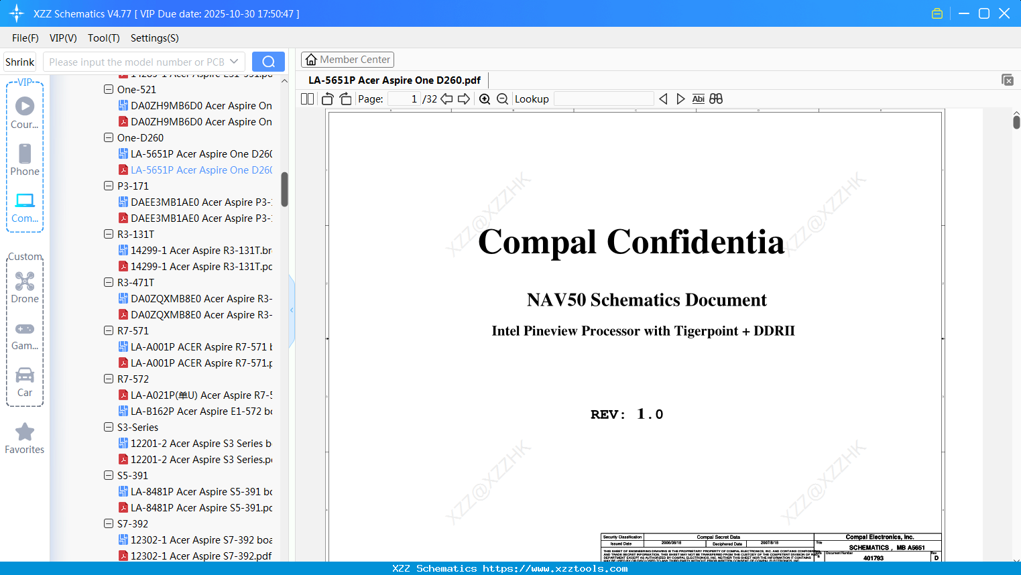
Task: Collapse the One-521 tree node
Action: [109, 89]
